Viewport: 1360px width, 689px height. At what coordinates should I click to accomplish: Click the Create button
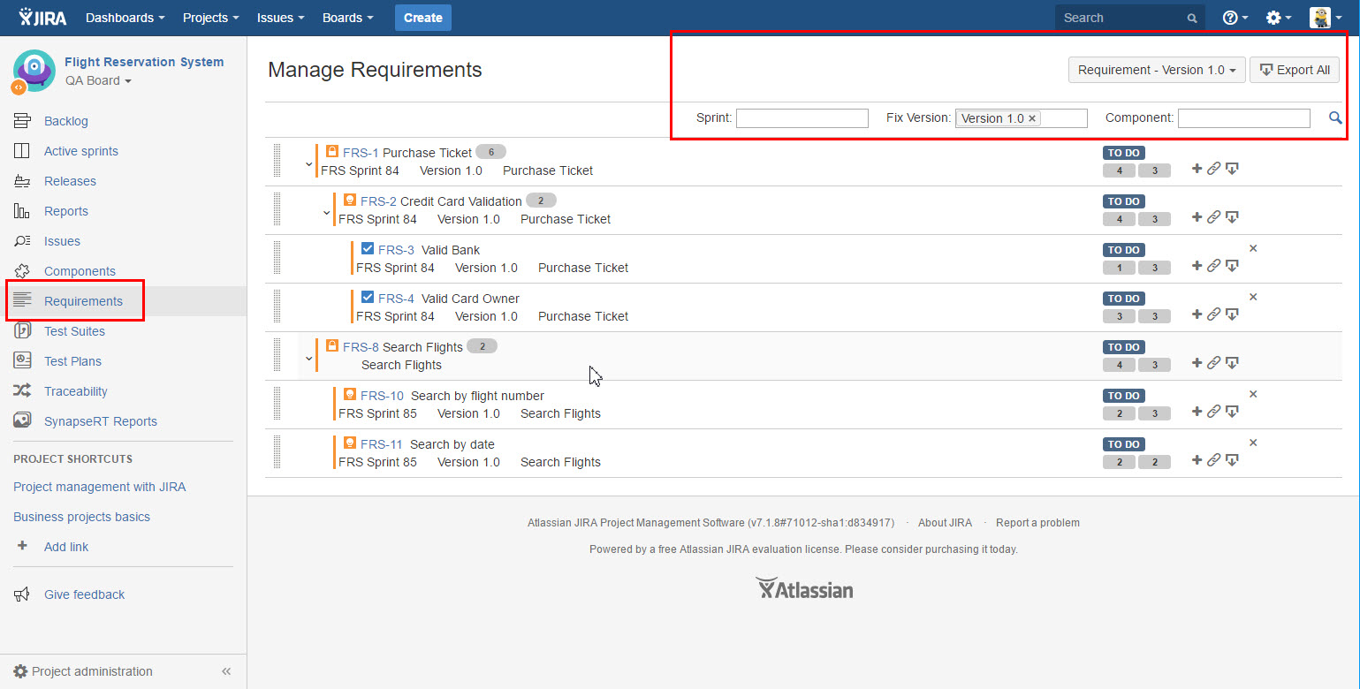coord(423,18)
